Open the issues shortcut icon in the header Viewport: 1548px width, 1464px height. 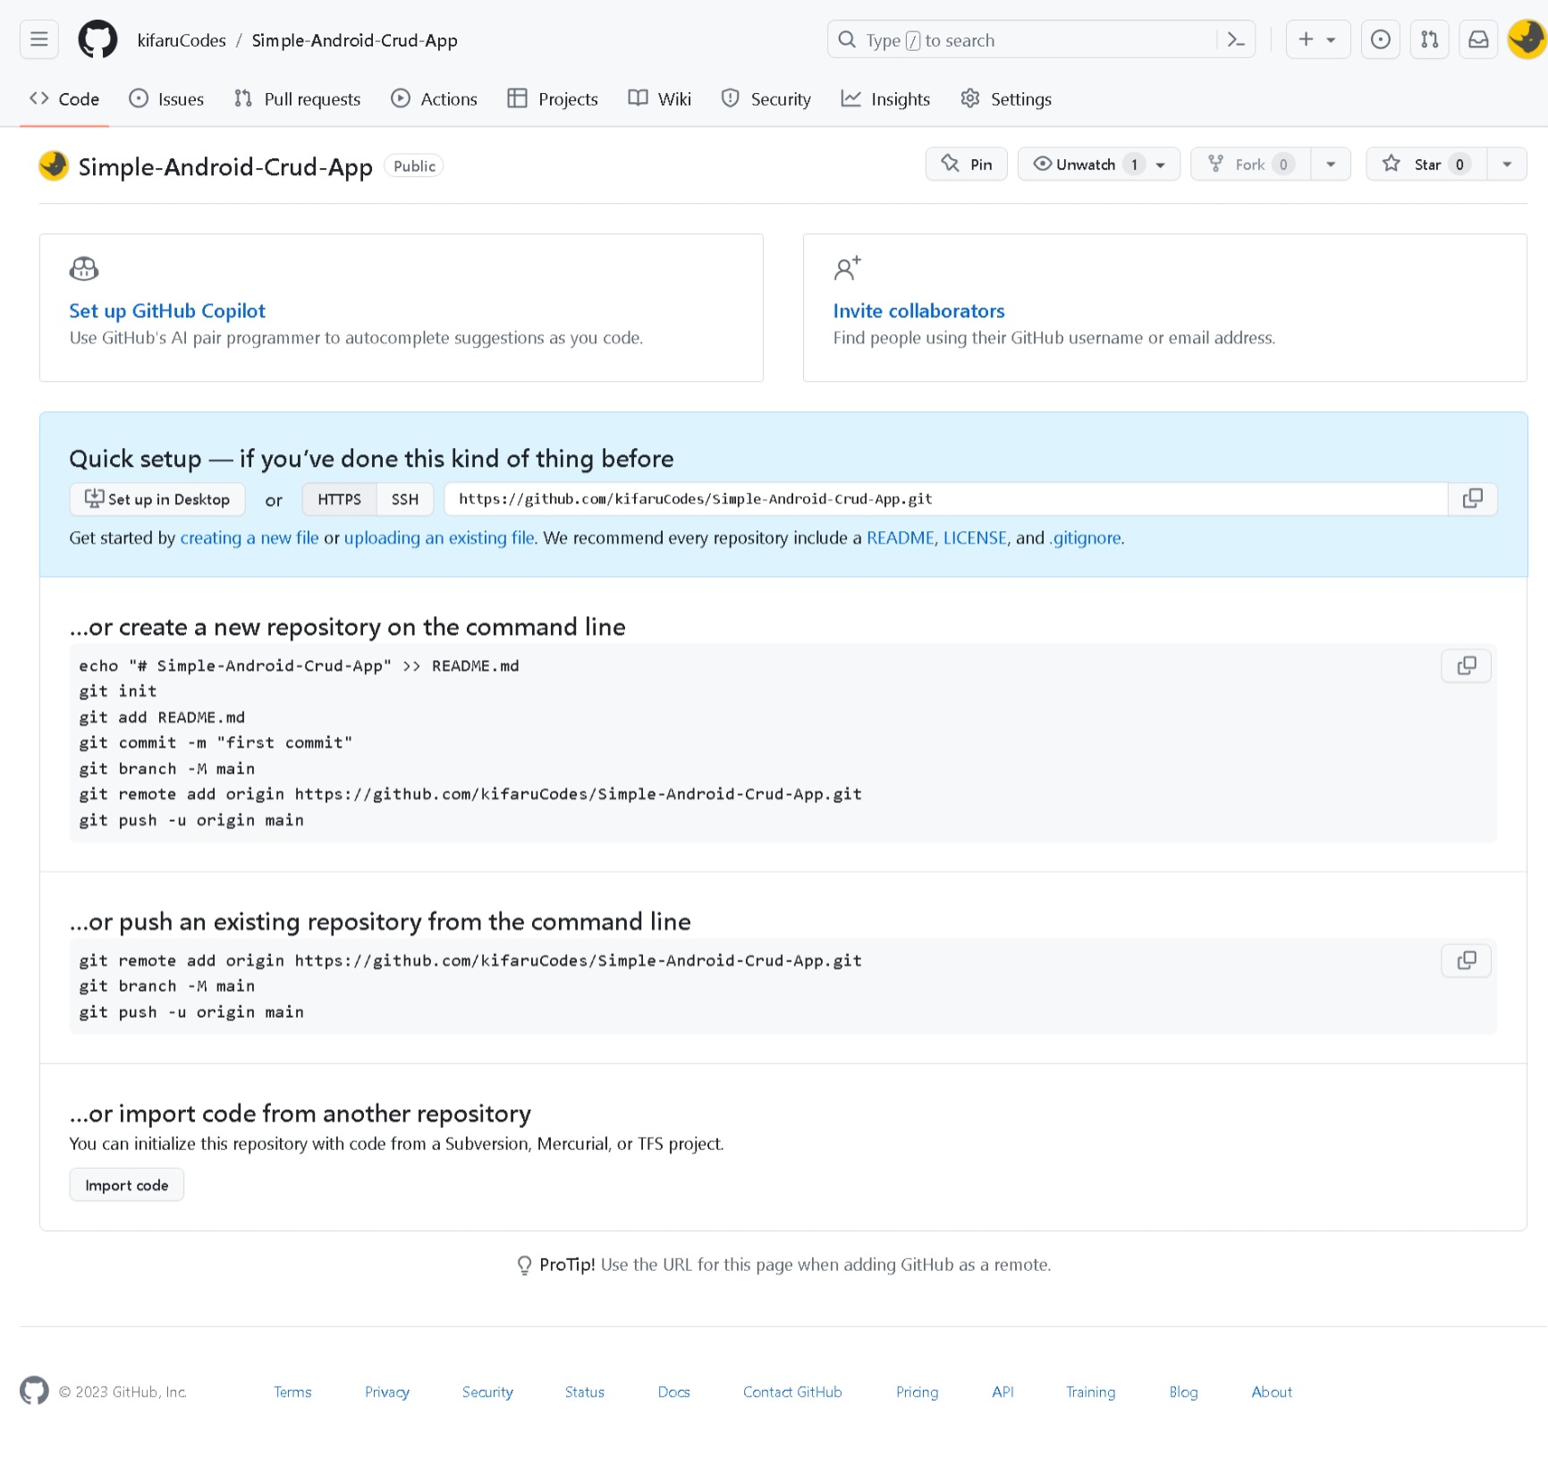coord(1381,39)
